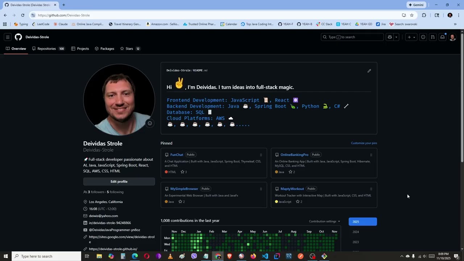Open the GitHub hamburger navigation menu
Screen dimensions: 464x261
click(x=8, y=37)
